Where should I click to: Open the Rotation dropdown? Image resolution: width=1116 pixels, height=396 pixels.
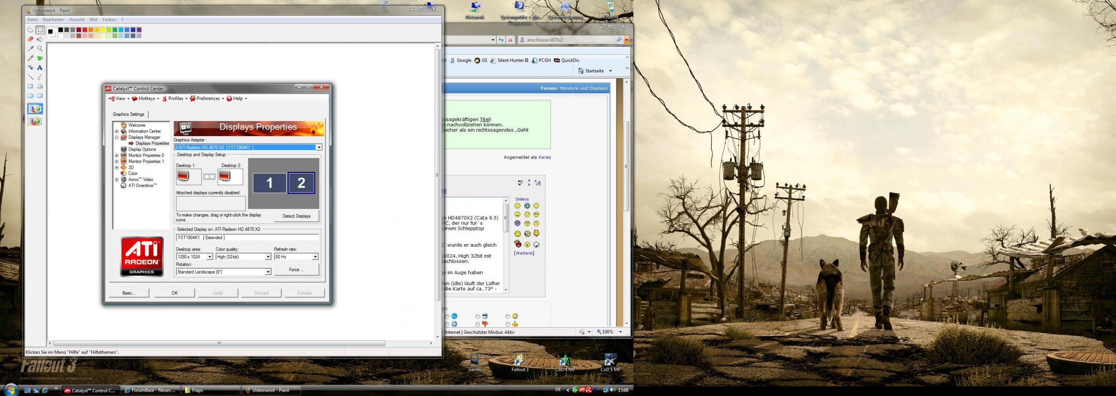coord(268,272)
